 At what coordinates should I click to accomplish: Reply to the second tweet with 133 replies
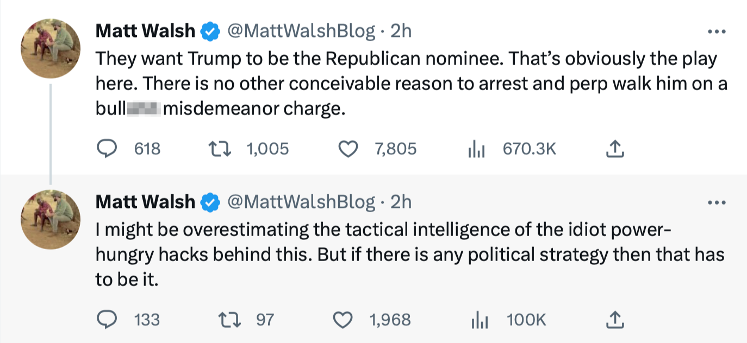click(107, 320)
